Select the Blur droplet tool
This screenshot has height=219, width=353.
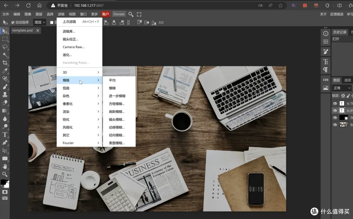click(x=5, y=119)
